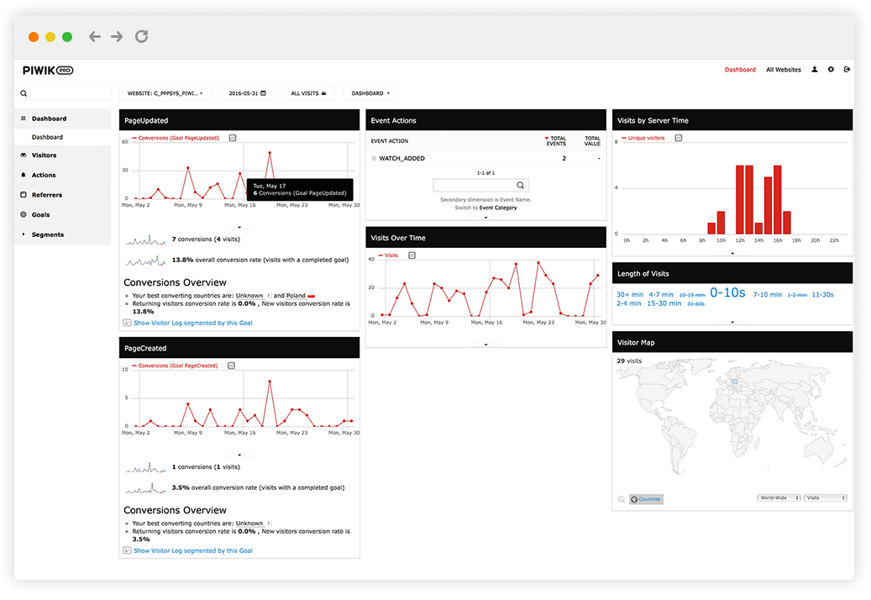Open the World-Wide region select on map
The height and width of the screenshot is (600, 871).
779,498
